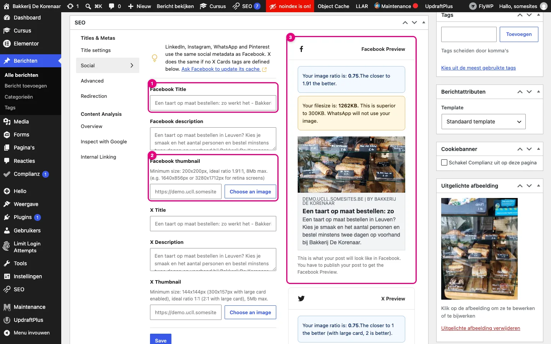Image resolution: width=551 pixels, height=344 pixels.
Task: Toggle Schakel Complianz uit op deze pagina
Action: (444, 162)
